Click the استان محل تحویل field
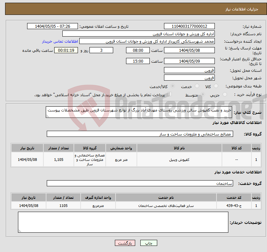The width and height of the screenshot is (267, 252). point(189,70)
